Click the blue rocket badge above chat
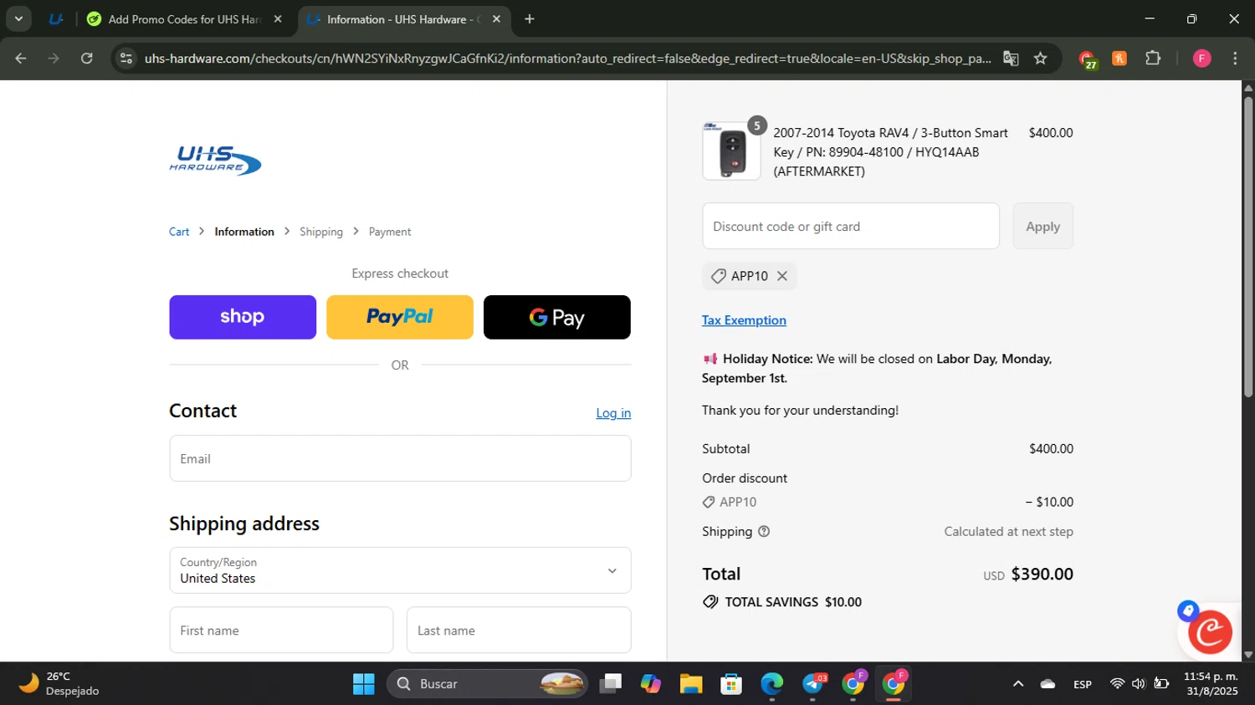The width and height of the screenshot is (1255, 705). 1188,610
